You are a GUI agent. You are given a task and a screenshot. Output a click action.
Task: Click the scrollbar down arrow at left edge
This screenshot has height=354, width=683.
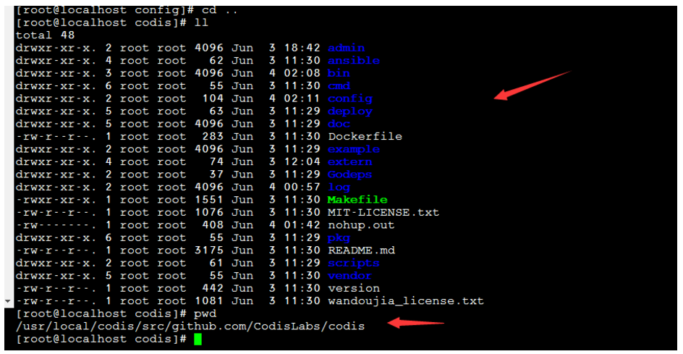pos(7,301)
